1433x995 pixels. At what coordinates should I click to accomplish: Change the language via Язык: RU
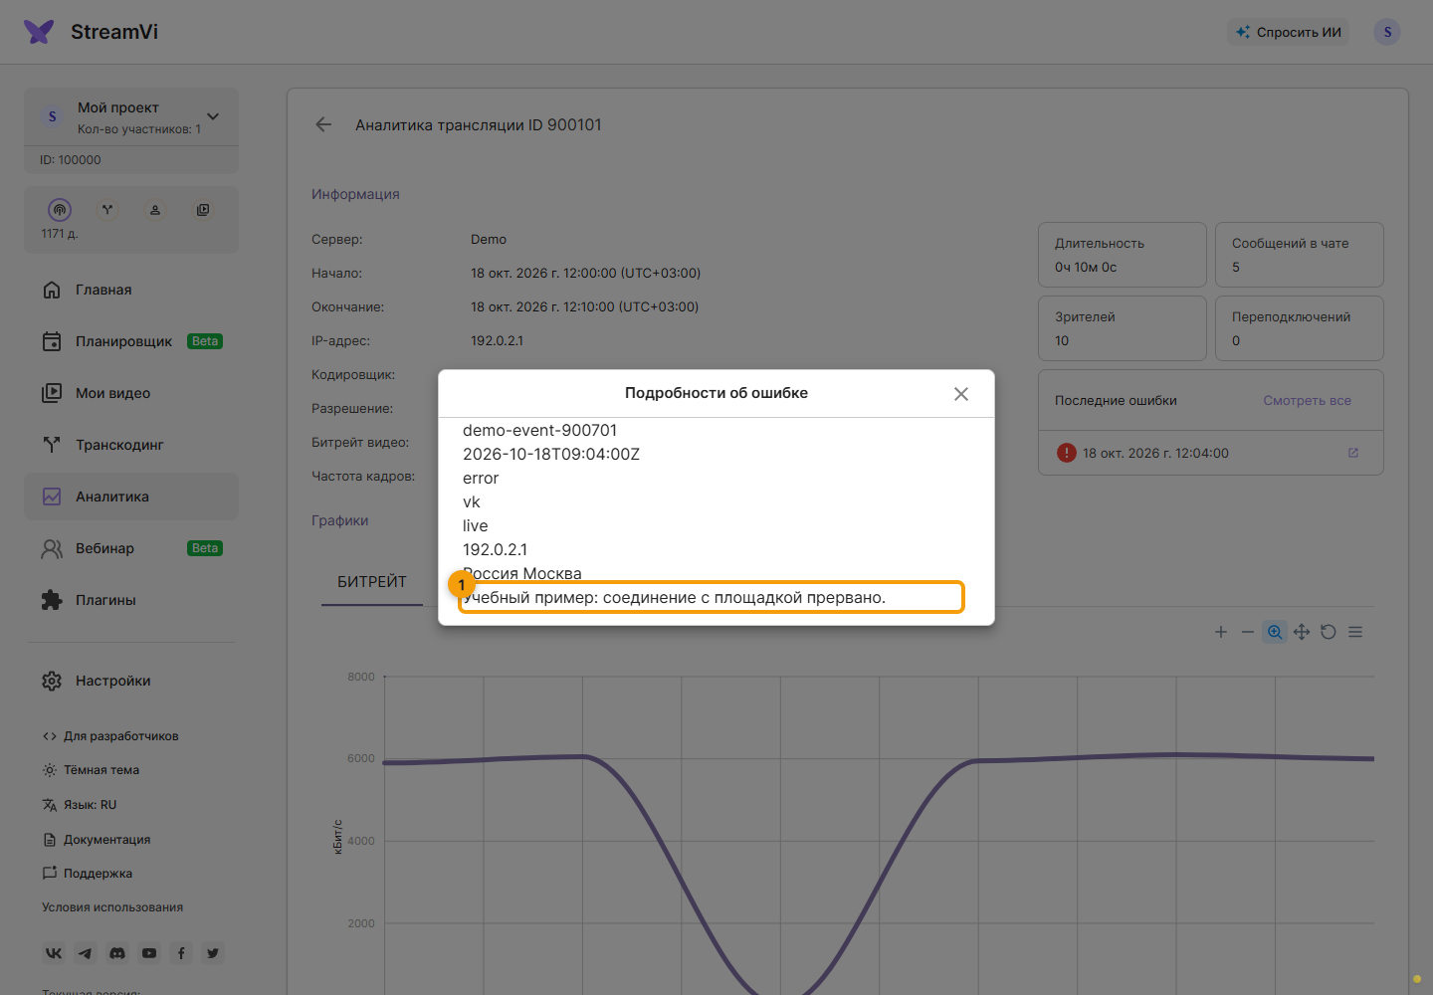[80, 805]
